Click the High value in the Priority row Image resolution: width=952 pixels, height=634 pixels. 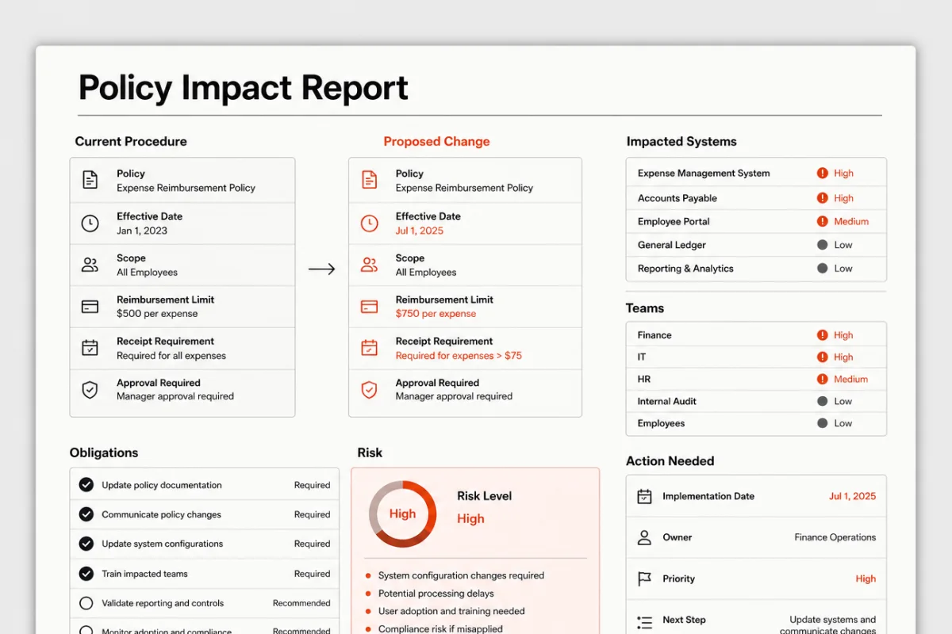(x=866, y=579)
